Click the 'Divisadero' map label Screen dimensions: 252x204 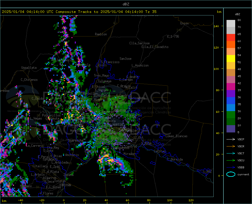(x=137, y=98)
